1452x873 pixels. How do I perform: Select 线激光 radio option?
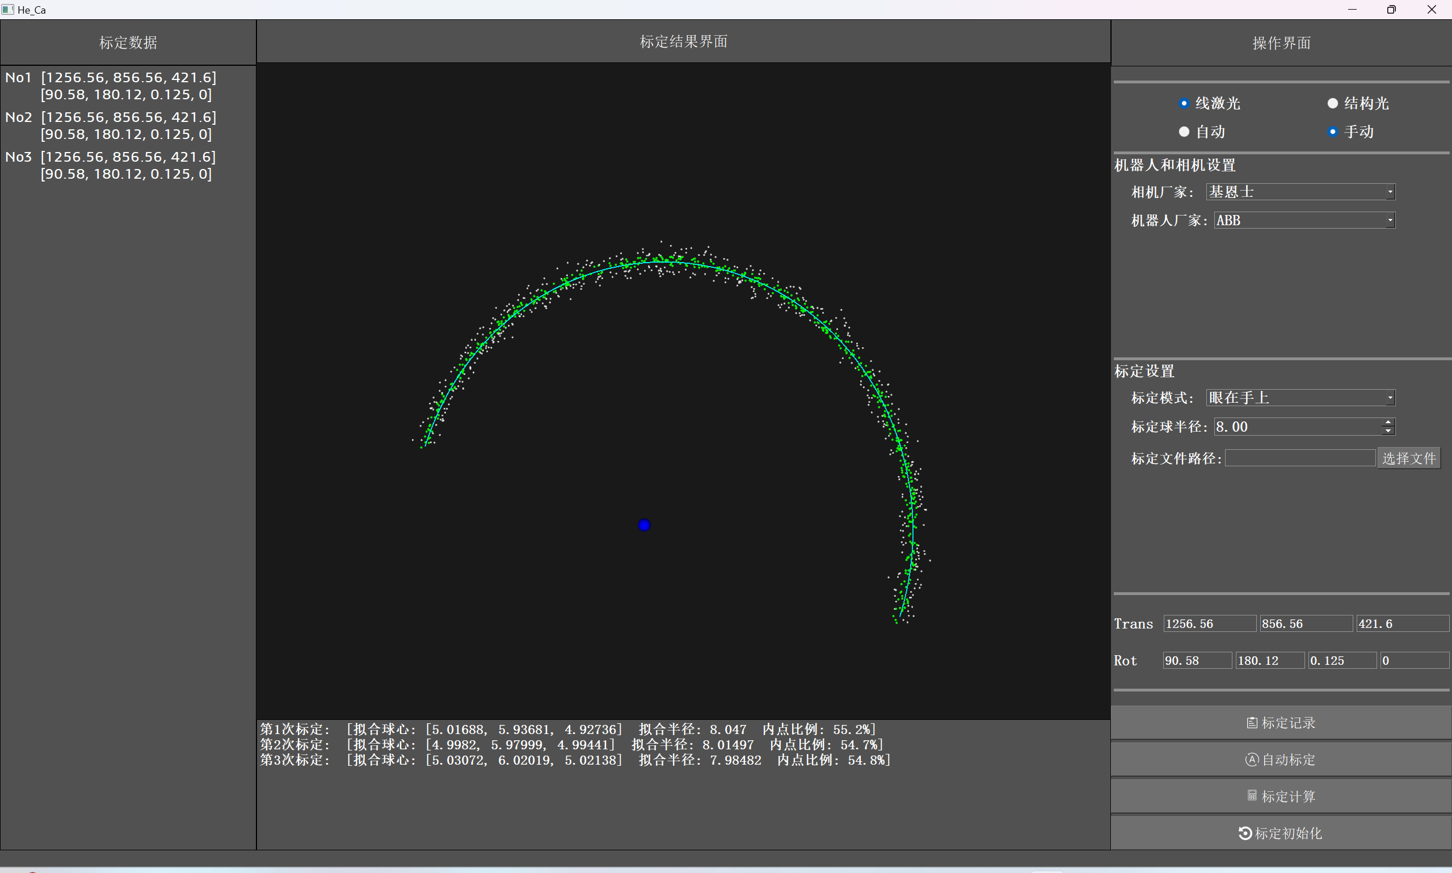(x=1184, y=104)
